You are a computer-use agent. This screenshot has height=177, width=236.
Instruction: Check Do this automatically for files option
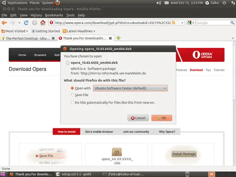(x=72, y=102)
